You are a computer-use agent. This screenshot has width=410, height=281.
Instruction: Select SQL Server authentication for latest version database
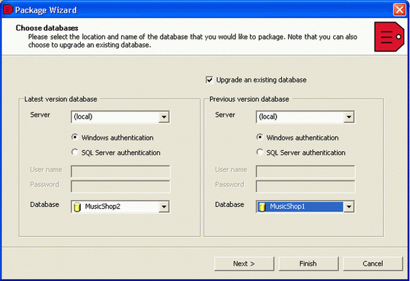[x=75, y=152]
